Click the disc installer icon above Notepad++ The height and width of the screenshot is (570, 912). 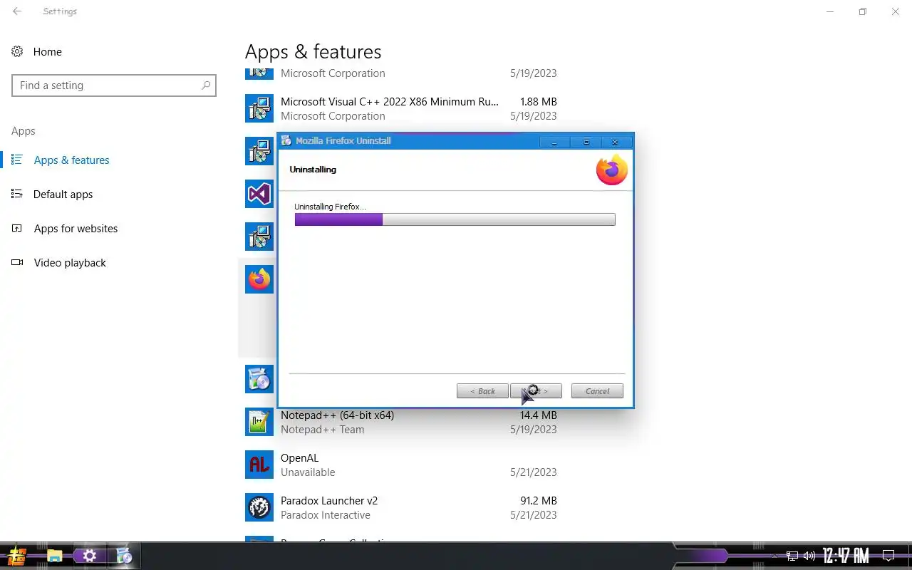pyautogui.click(x=259, y=379)
